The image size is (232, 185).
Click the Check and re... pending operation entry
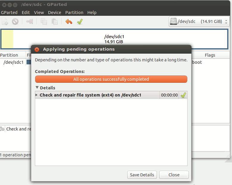[19, 129]
